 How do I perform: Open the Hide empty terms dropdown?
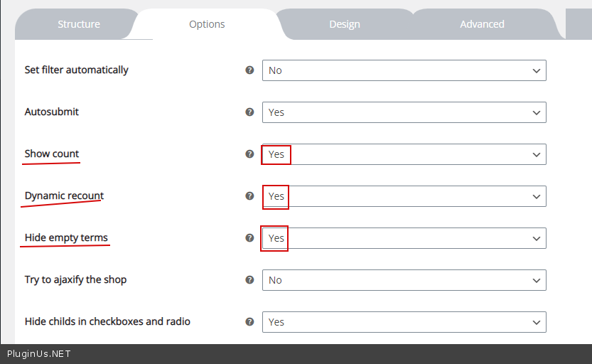pos(404,238)
